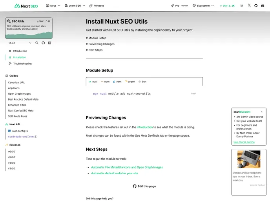Click the Next Steps heading
Screen dimensions: 270x201
(97, 149)
